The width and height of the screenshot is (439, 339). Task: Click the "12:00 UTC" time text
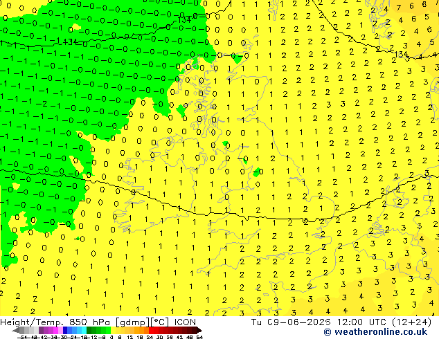[363, 322]
